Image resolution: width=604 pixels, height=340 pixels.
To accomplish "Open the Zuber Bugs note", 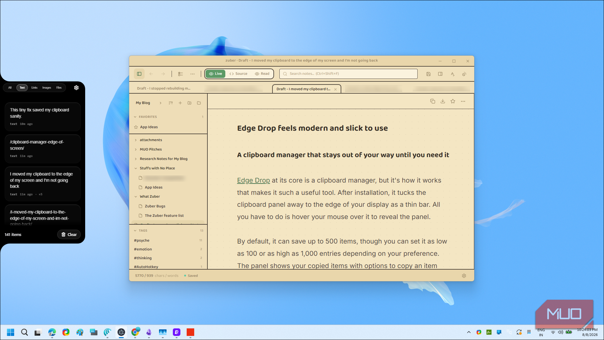I will [155, 206].
